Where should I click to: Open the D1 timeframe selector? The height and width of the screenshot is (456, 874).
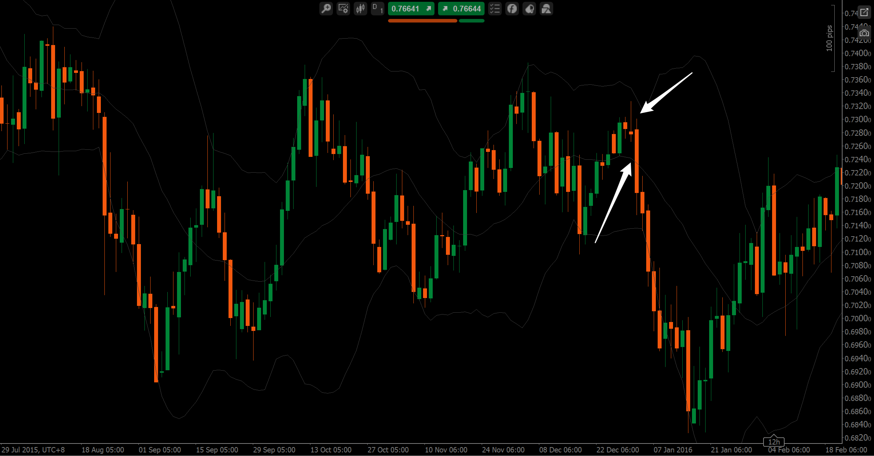point(378,9)
